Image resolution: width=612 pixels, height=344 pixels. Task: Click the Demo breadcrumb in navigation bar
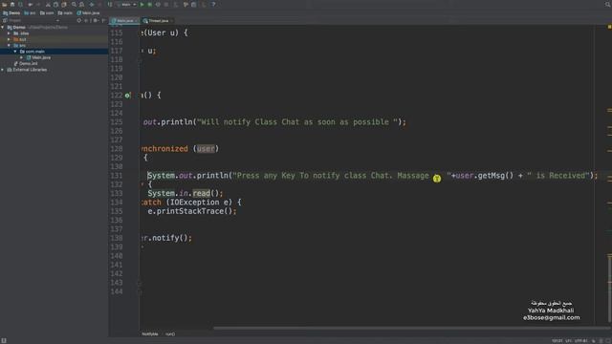pos(11,12)
